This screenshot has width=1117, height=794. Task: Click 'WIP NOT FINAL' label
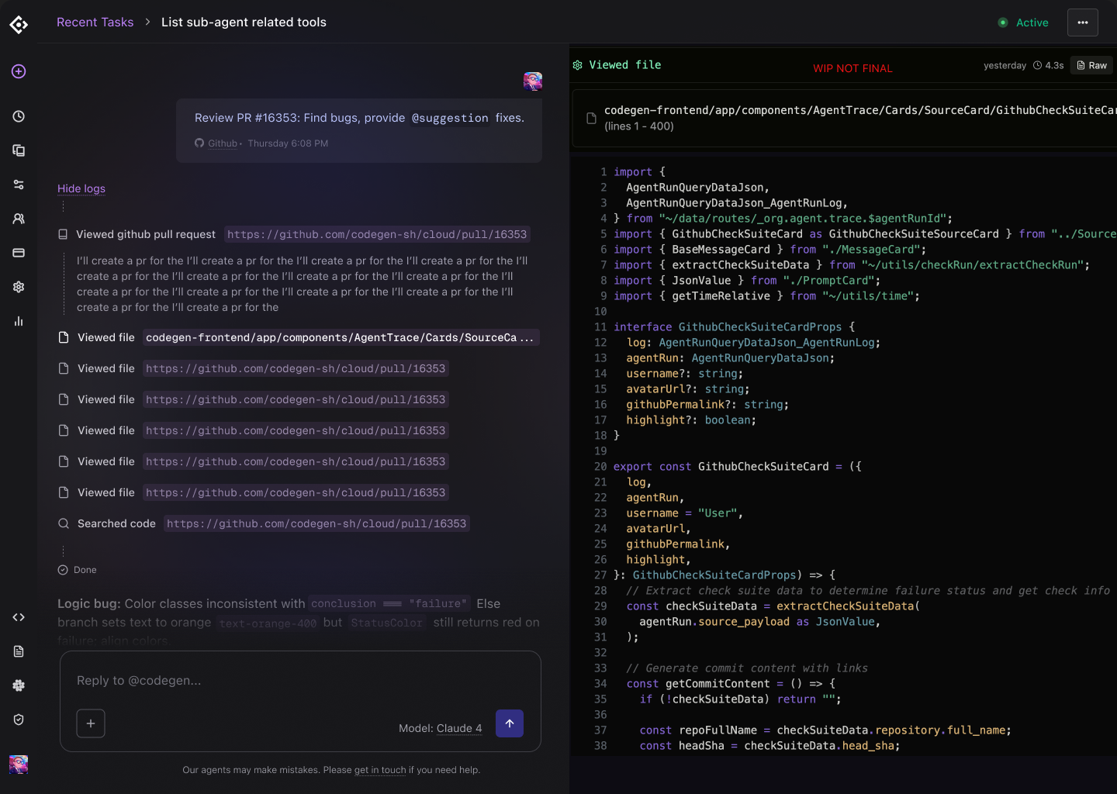point(852,68)
